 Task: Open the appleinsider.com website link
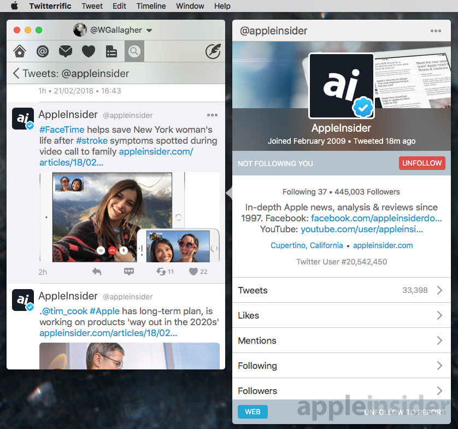(x=383, y=245)
